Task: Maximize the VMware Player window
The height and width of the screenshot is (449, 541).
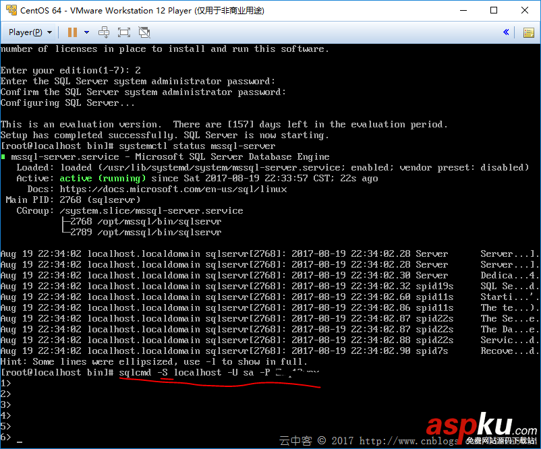Action: coord(494,10)
